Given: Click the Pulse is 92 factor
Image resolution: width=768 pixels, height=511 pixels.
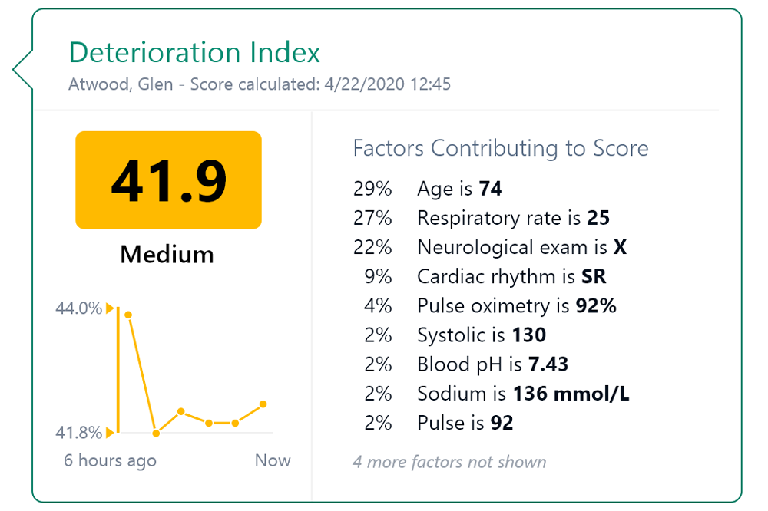Looking at the screenshot, I should [465, 423].
